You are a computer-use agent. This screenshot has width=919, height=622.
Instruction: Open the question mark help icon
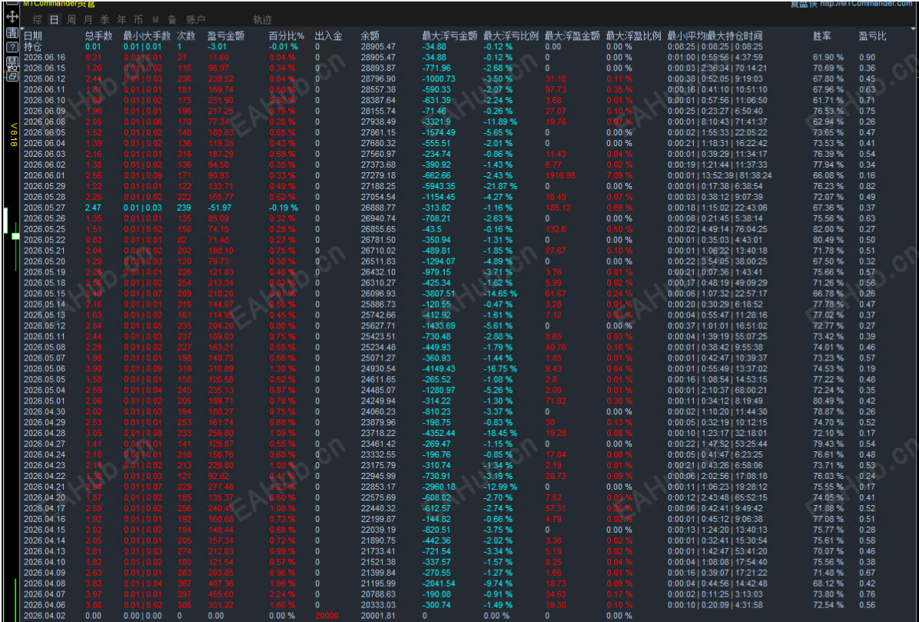point(12,48)
